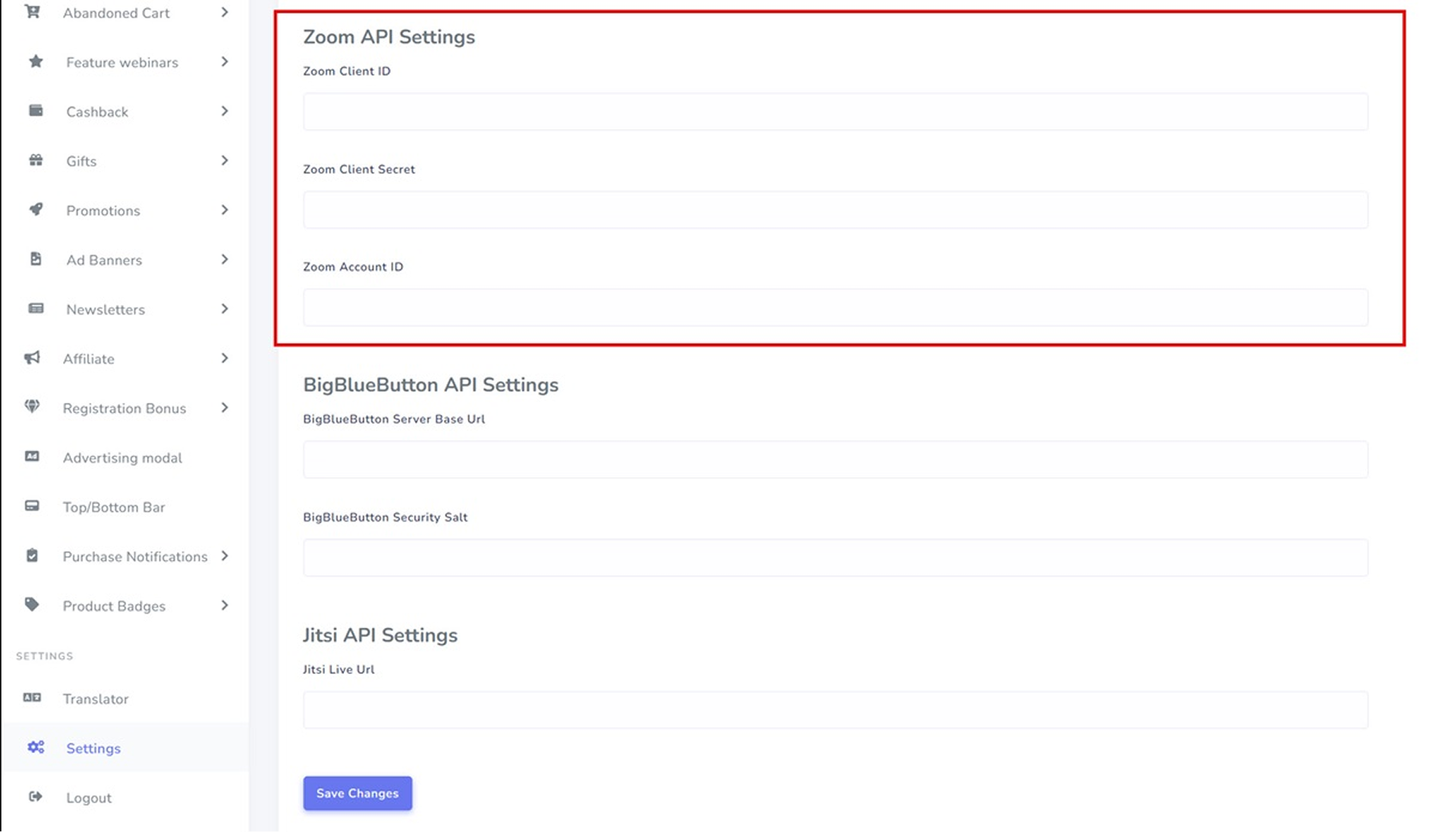
Task: Click the BigBlueButton Security Salt field
Action: click(x=835, y=558)
